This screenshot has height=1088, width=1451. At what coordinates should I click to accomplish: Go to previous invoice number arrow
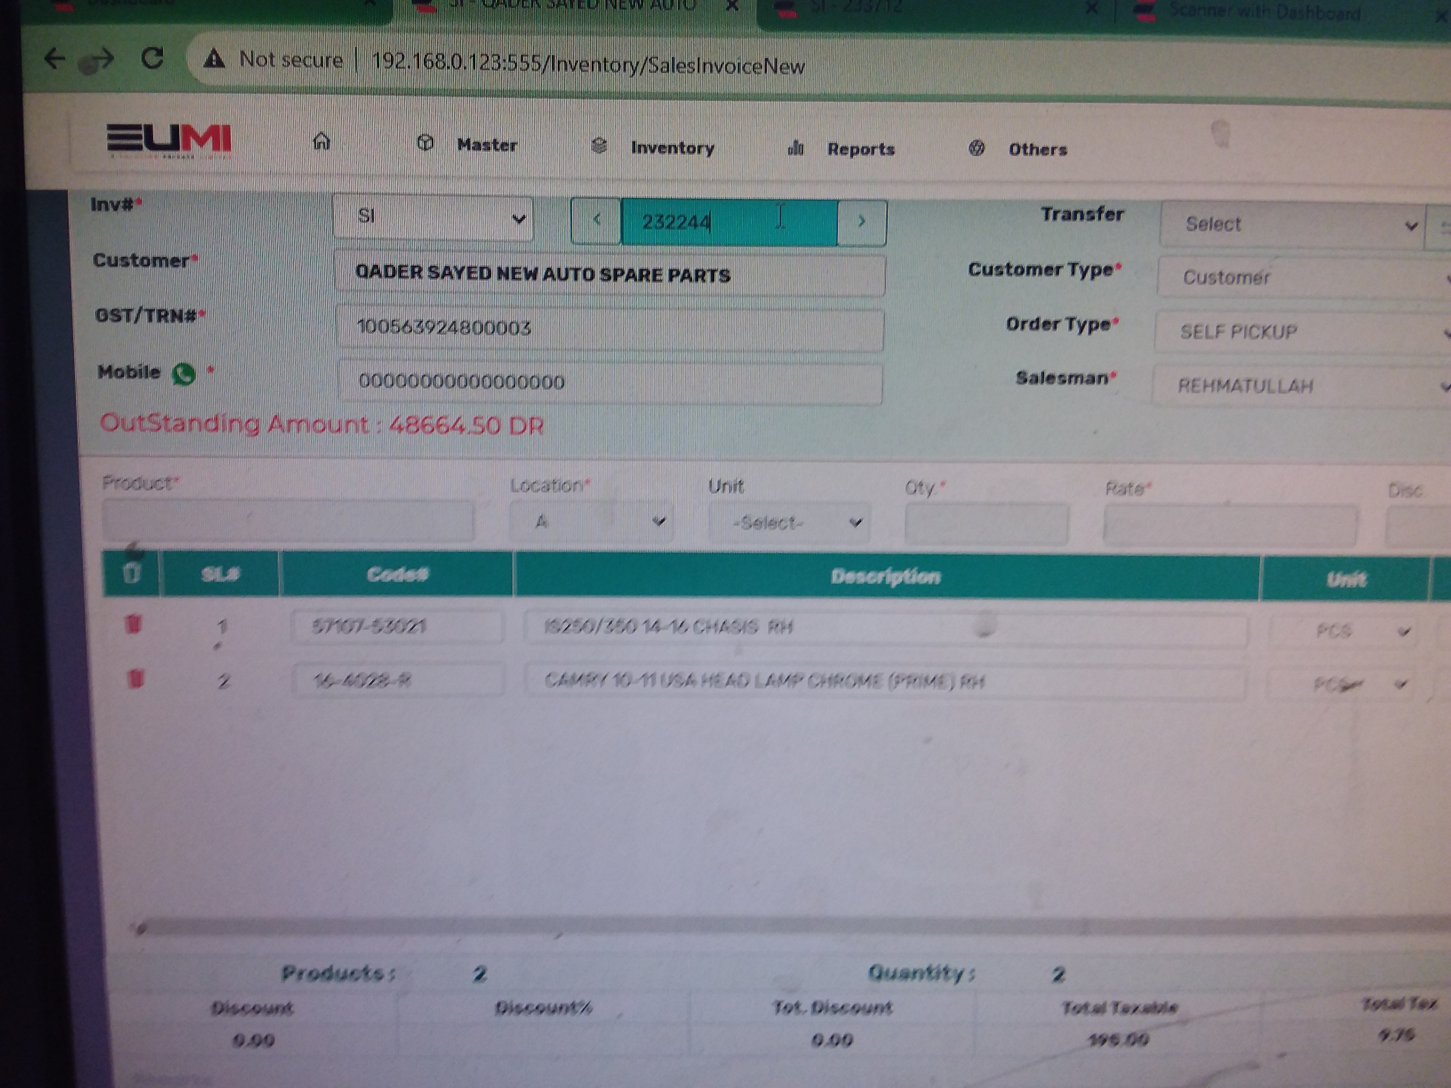click(x=596, y=220)
